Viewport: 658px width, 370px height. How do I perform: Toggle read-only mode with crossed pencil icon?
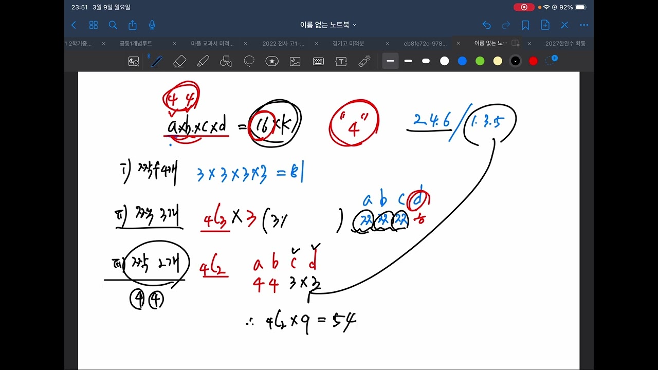click(564, 25)
